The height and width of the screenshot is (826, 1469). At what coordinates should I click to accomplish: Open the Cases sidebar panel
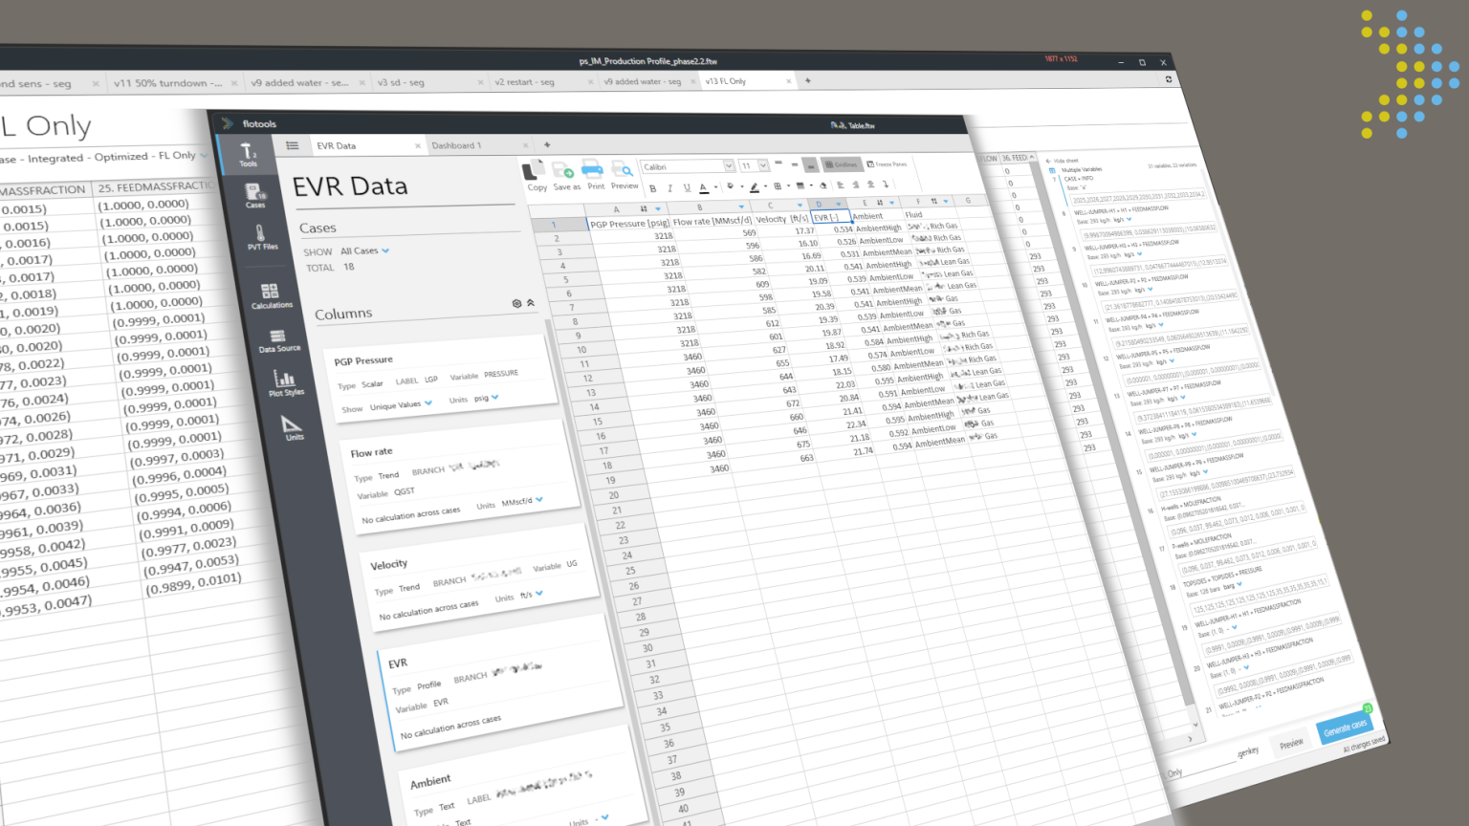254,196
